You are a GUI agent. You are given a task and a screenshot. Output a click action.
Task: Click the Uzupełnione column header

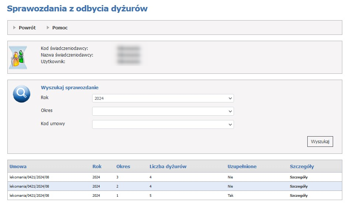242,166
